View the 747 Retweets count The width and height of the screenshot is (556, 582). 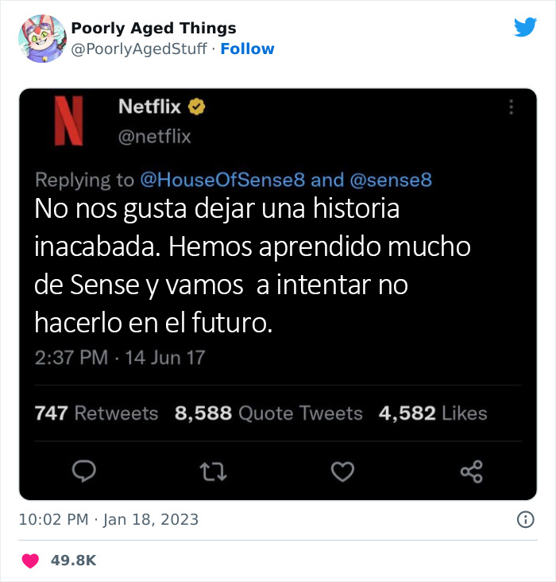pyautogui.click(x=96, y=413)
